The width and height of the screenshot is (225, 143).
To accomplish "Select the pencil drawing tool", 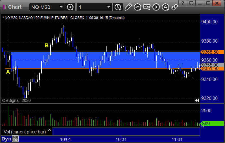I will tap(128, 7).
